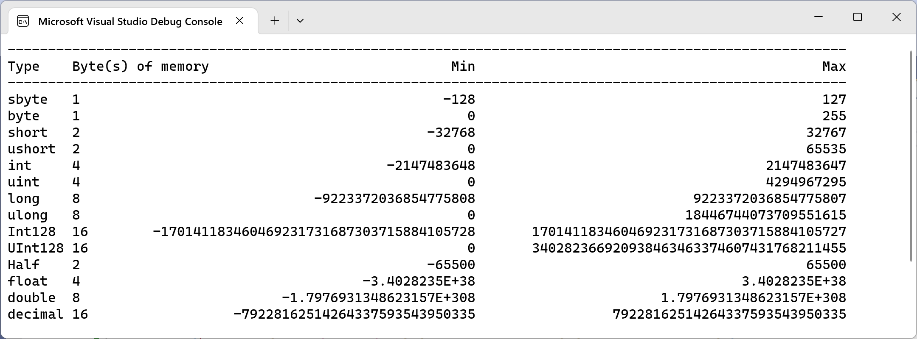Open the new tab profile dropdown
The height and width of the screenshot is (339, 917).
pos(300,21)
